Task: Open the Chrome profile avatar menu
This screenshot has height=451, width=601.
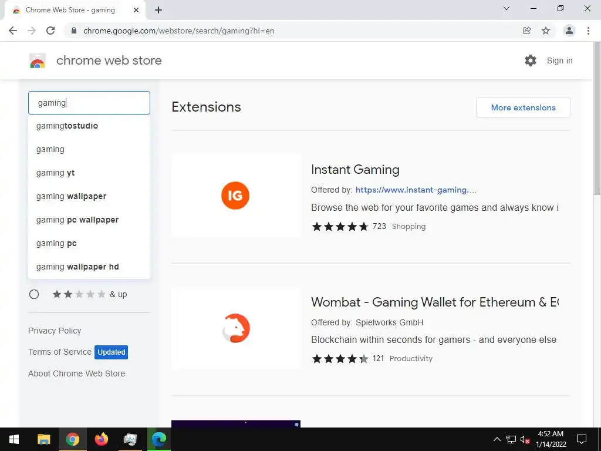Action: [569, 31]
